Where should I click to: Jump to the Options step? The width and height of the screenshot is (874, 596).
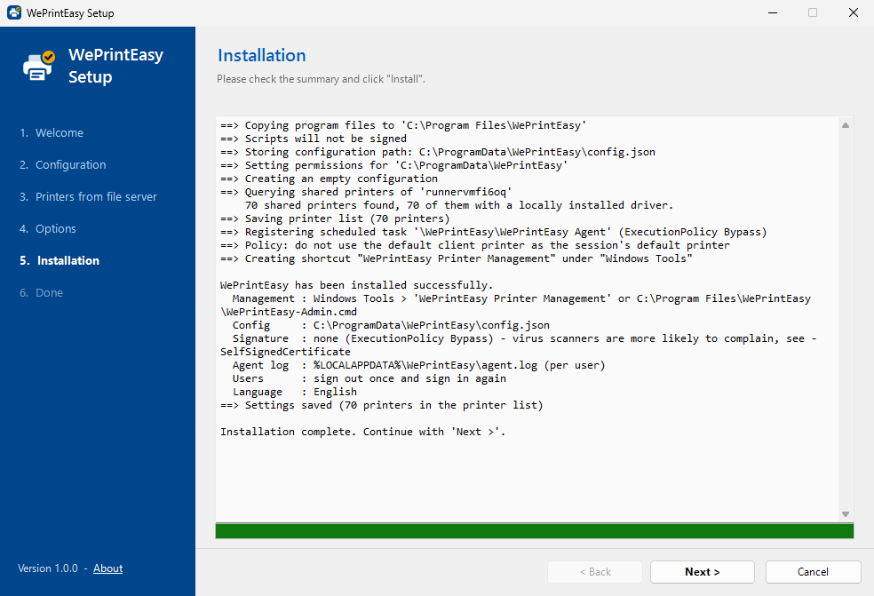pyautogui.click(x=47, y=228)
